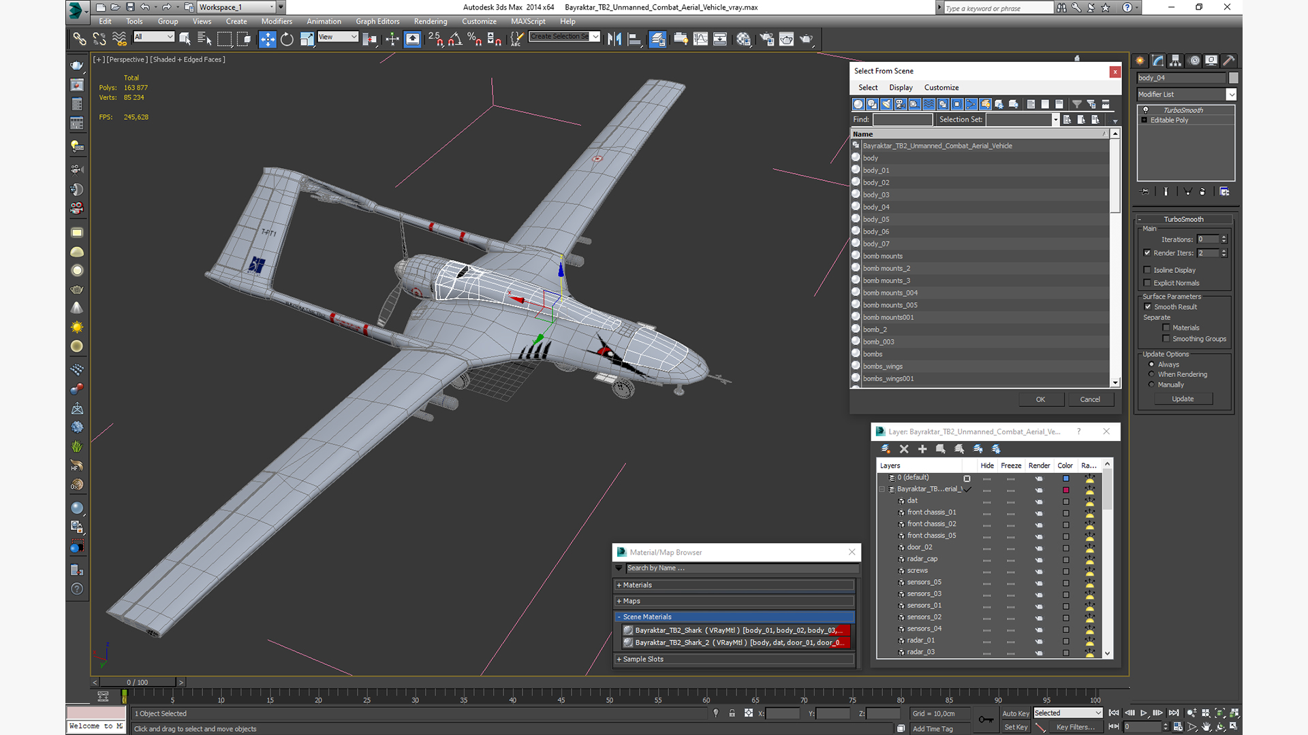
Task: Select the When Rendering radio option
Action: (x=1152, y=374)
